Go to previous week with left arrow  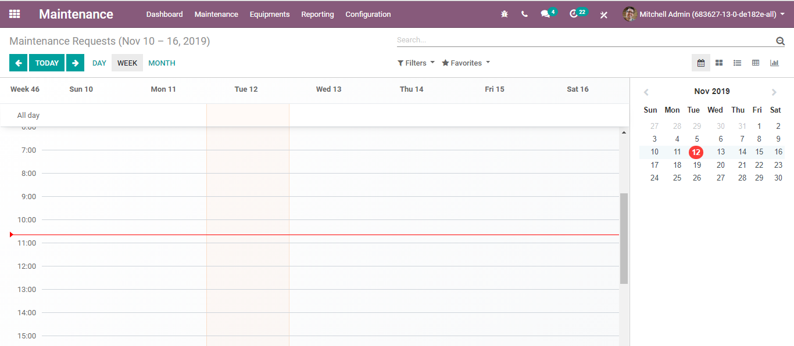click(18, 63)
